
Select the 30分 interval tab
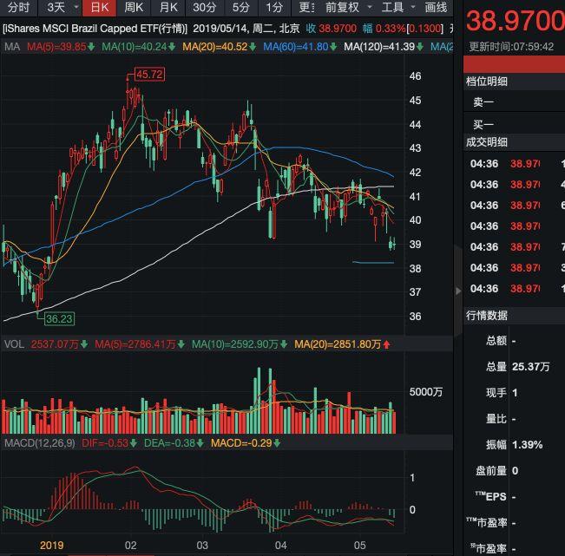204,8
